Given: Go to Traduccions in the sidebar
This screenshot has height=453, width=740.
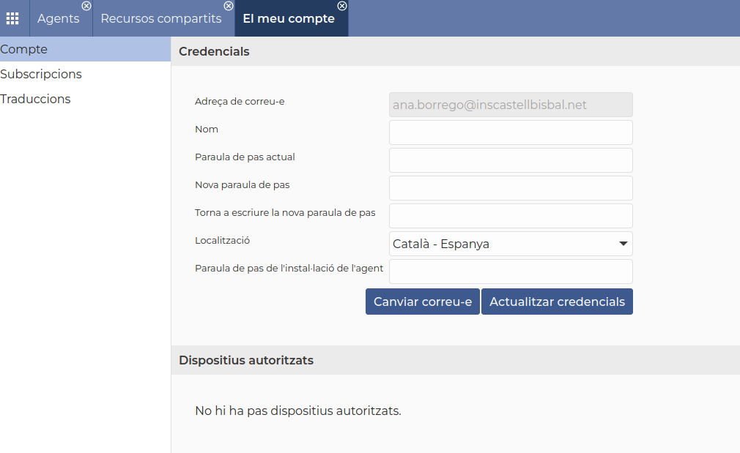Looking at the screenshot, I should 35,100.
